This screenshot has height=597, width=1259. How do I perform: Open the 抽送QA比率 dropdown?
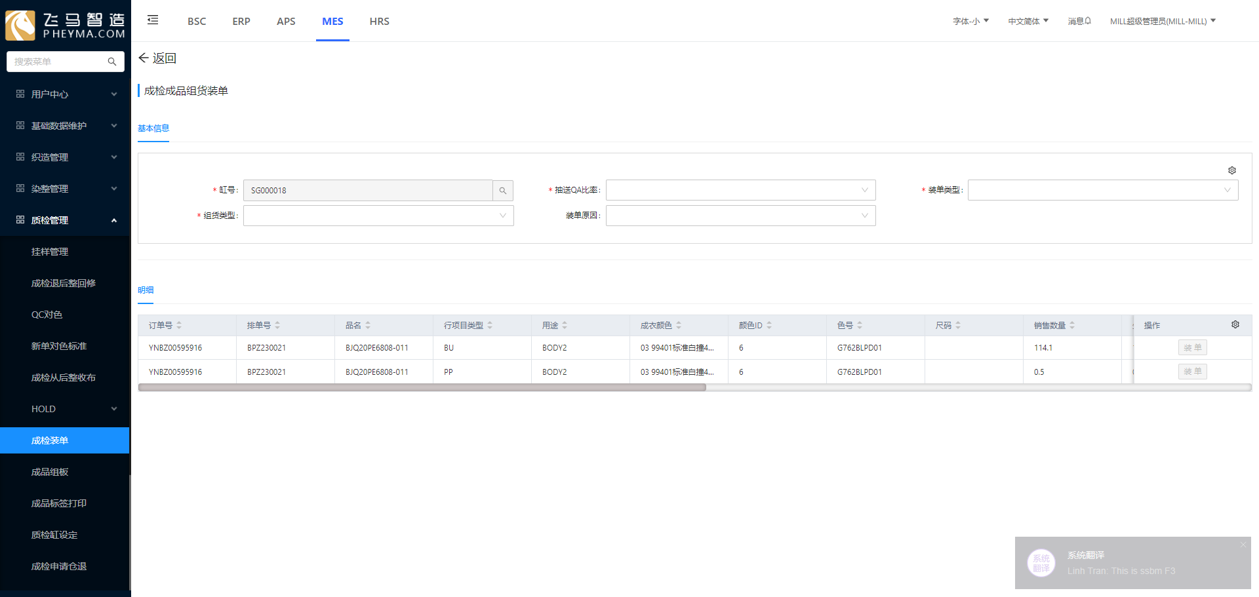point(740,191)
